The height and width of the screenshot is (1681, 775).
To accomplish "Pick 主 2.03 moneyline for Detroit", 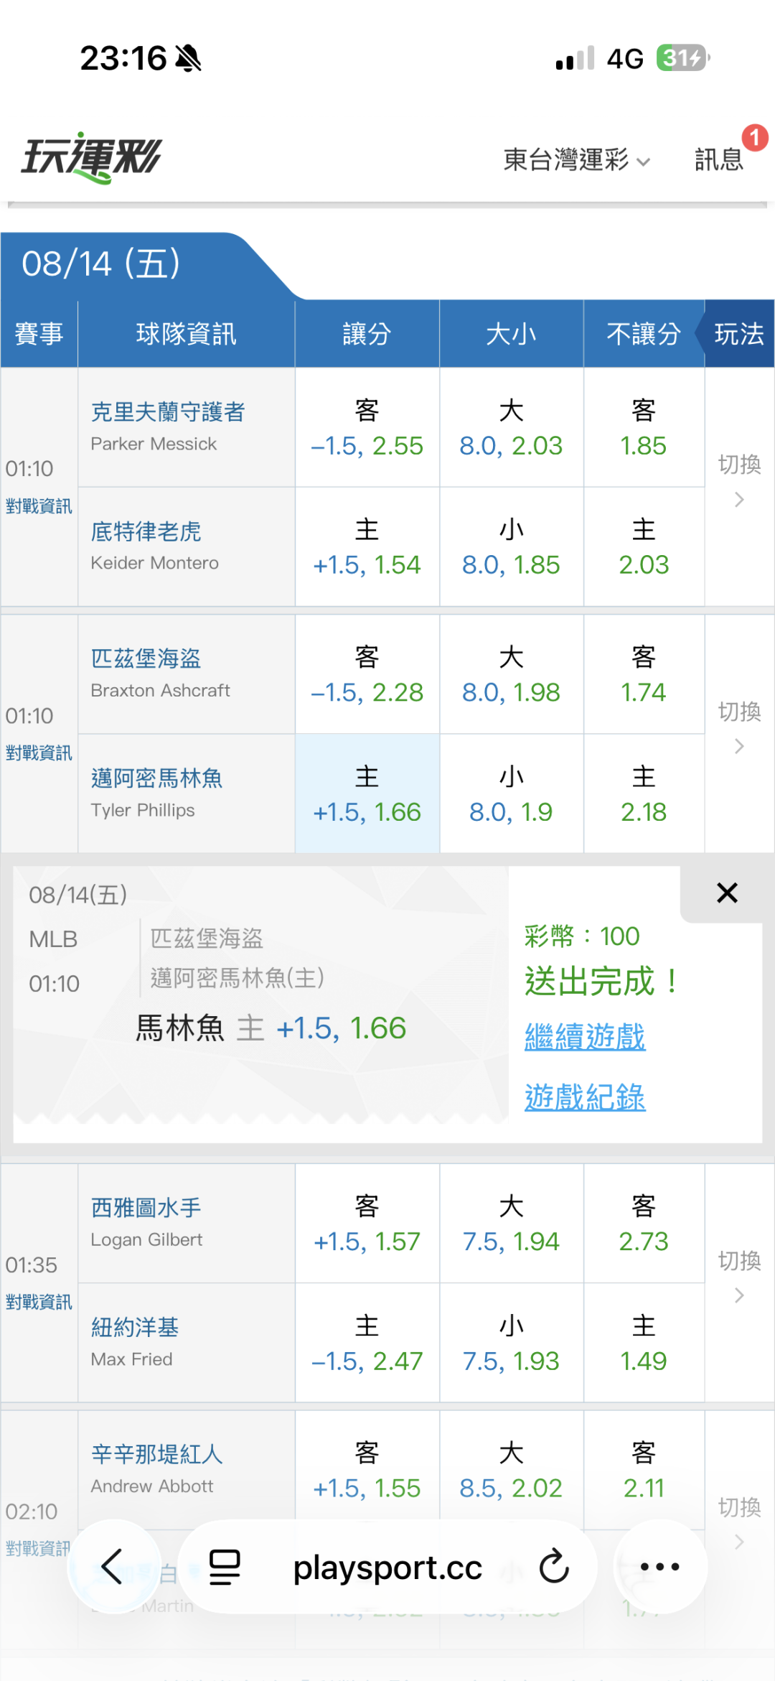I will click(x=644, y=547).
